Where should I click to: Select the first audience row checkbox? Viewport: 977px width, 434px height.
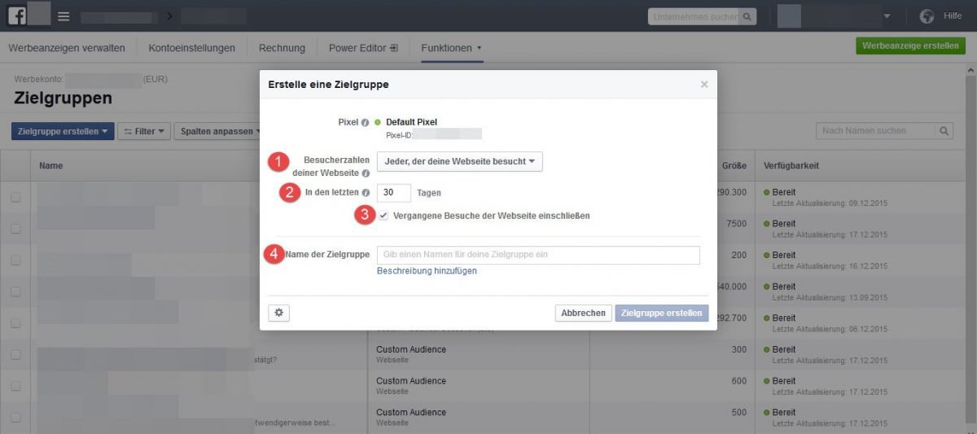point(15,198)
